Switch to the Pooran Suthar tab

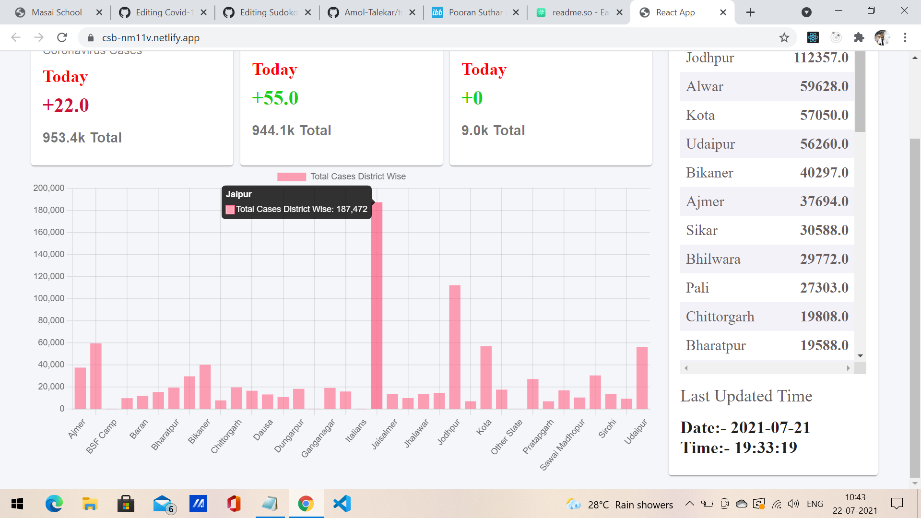click(x=476, y=12)
